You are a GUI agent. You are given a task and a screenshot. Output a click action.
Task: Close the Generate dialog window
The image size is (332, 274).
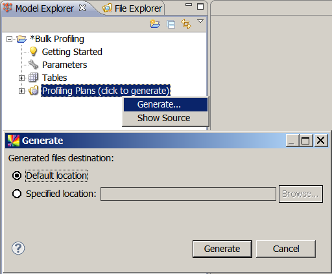[x=321, y=141]
